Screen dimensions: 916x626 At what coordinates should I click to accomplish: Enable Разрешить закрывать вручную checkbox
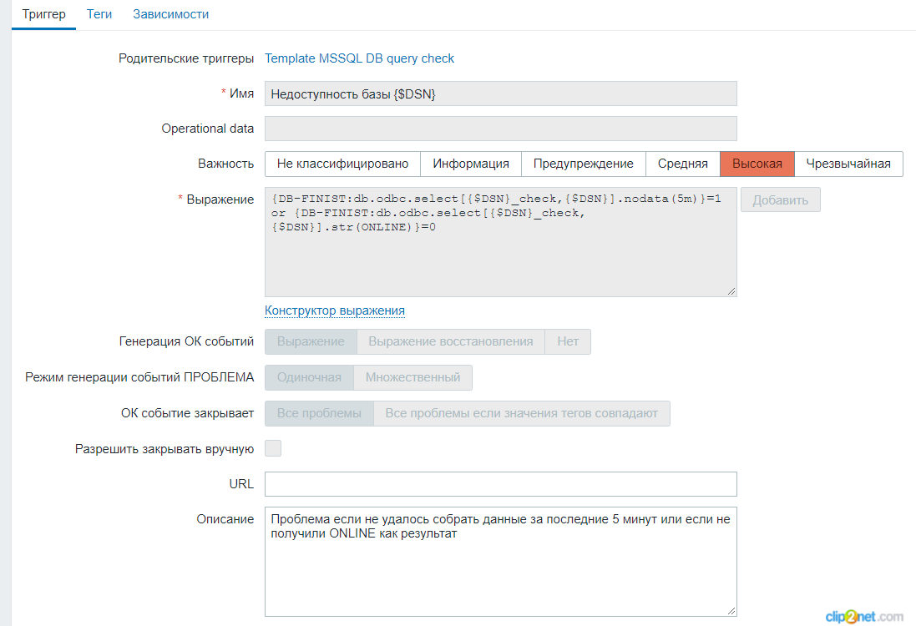273,449
